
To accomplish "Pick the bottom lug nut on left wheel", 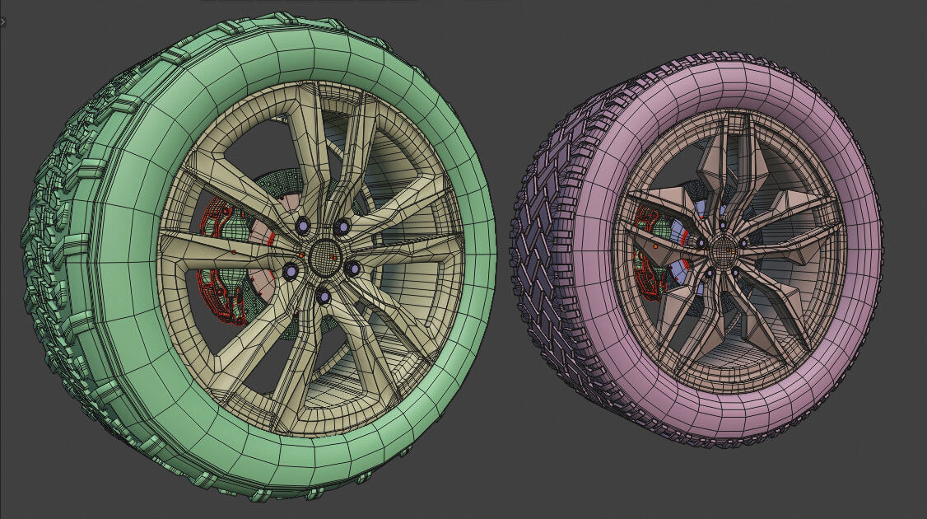I will click(323, 294).
